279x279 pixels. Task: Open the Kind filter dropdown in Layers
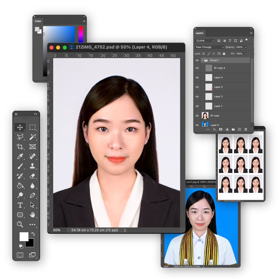click(x=204, y=41)
